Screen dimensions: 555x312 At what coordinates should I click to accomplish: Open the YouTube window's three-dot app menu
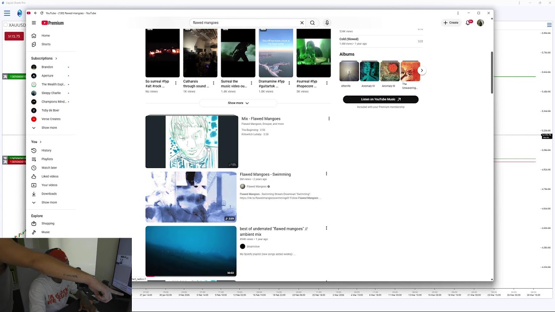(x=458, y=13)
